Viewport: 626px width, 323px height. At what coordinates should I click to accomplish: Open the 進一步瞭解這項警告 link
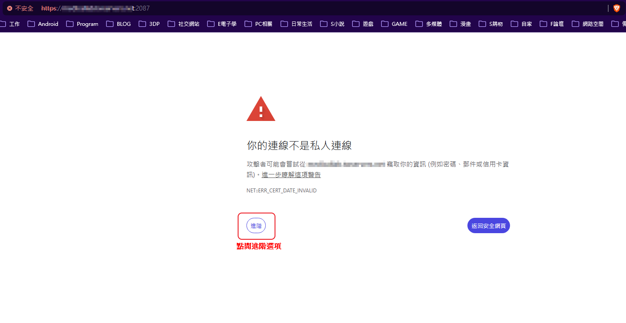click(291, 175)
